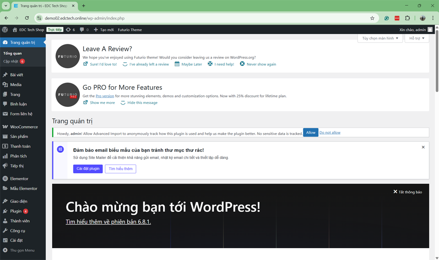Click the Media icon in sidebar
The height and width of the screenshot is (260, 439).
tap(5, 84)
